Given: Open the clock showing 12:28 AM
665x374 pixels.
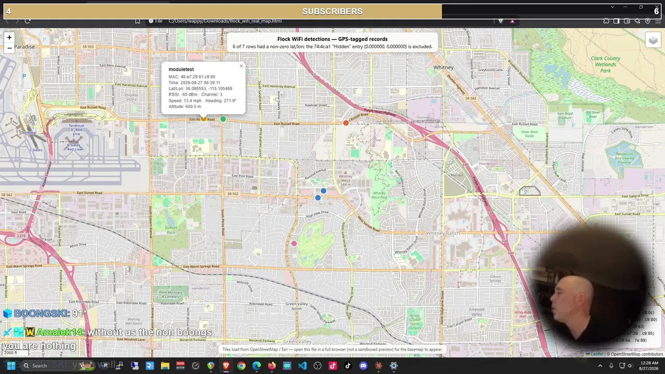Looking at the screenshot, I should click(649, 366).
